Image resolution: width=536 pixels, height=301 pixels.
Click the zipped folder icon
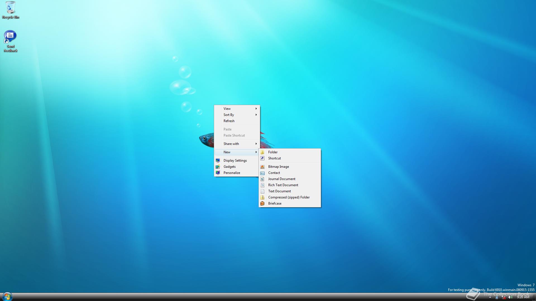(x=262, y=197)
